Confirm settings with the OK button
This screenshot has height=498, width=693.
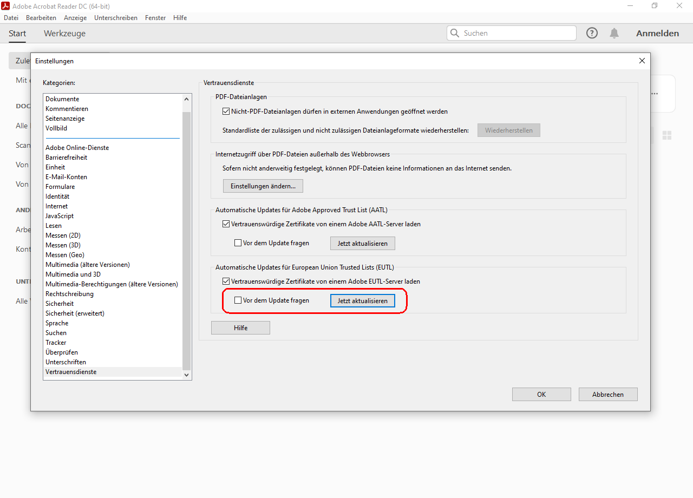click(x=541, y=395)
